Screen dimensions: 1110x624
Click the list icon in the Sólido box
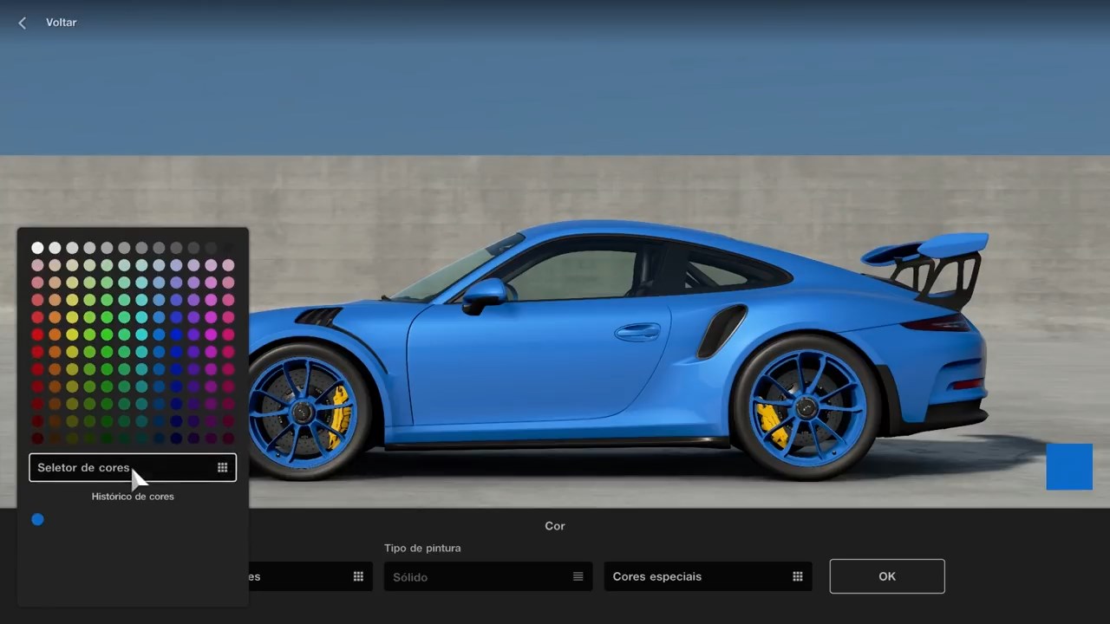(x=578, y=576)
